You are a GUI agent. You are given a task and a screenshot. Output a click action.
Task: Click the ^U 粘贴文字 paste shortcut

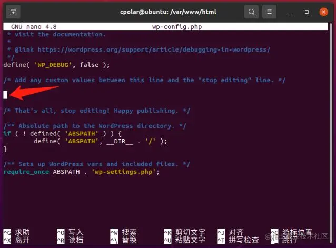click(x=184, y=240)
